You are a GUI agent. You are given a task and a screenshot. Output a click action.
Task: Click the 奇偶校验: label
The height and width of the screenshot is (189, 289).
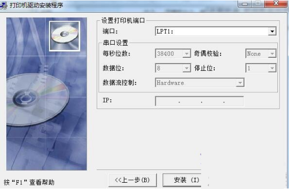click(207, 54)
